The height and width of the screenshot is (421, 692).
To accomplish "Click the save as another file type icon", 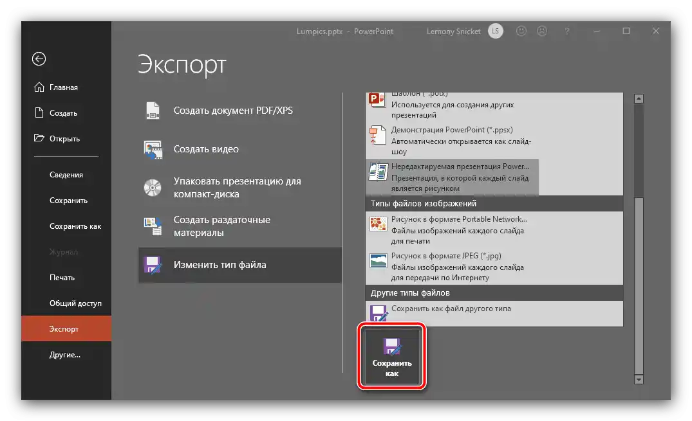I will tap(379, 314).
